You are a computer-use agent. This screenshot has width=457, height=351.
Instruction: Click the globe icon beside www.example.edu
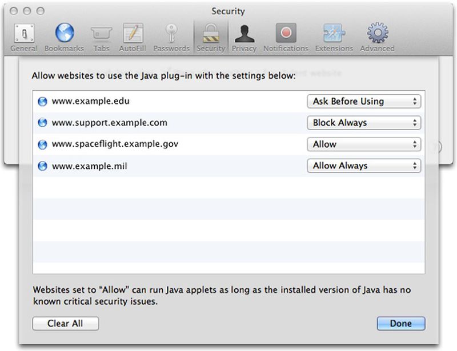tap(42, 102)
